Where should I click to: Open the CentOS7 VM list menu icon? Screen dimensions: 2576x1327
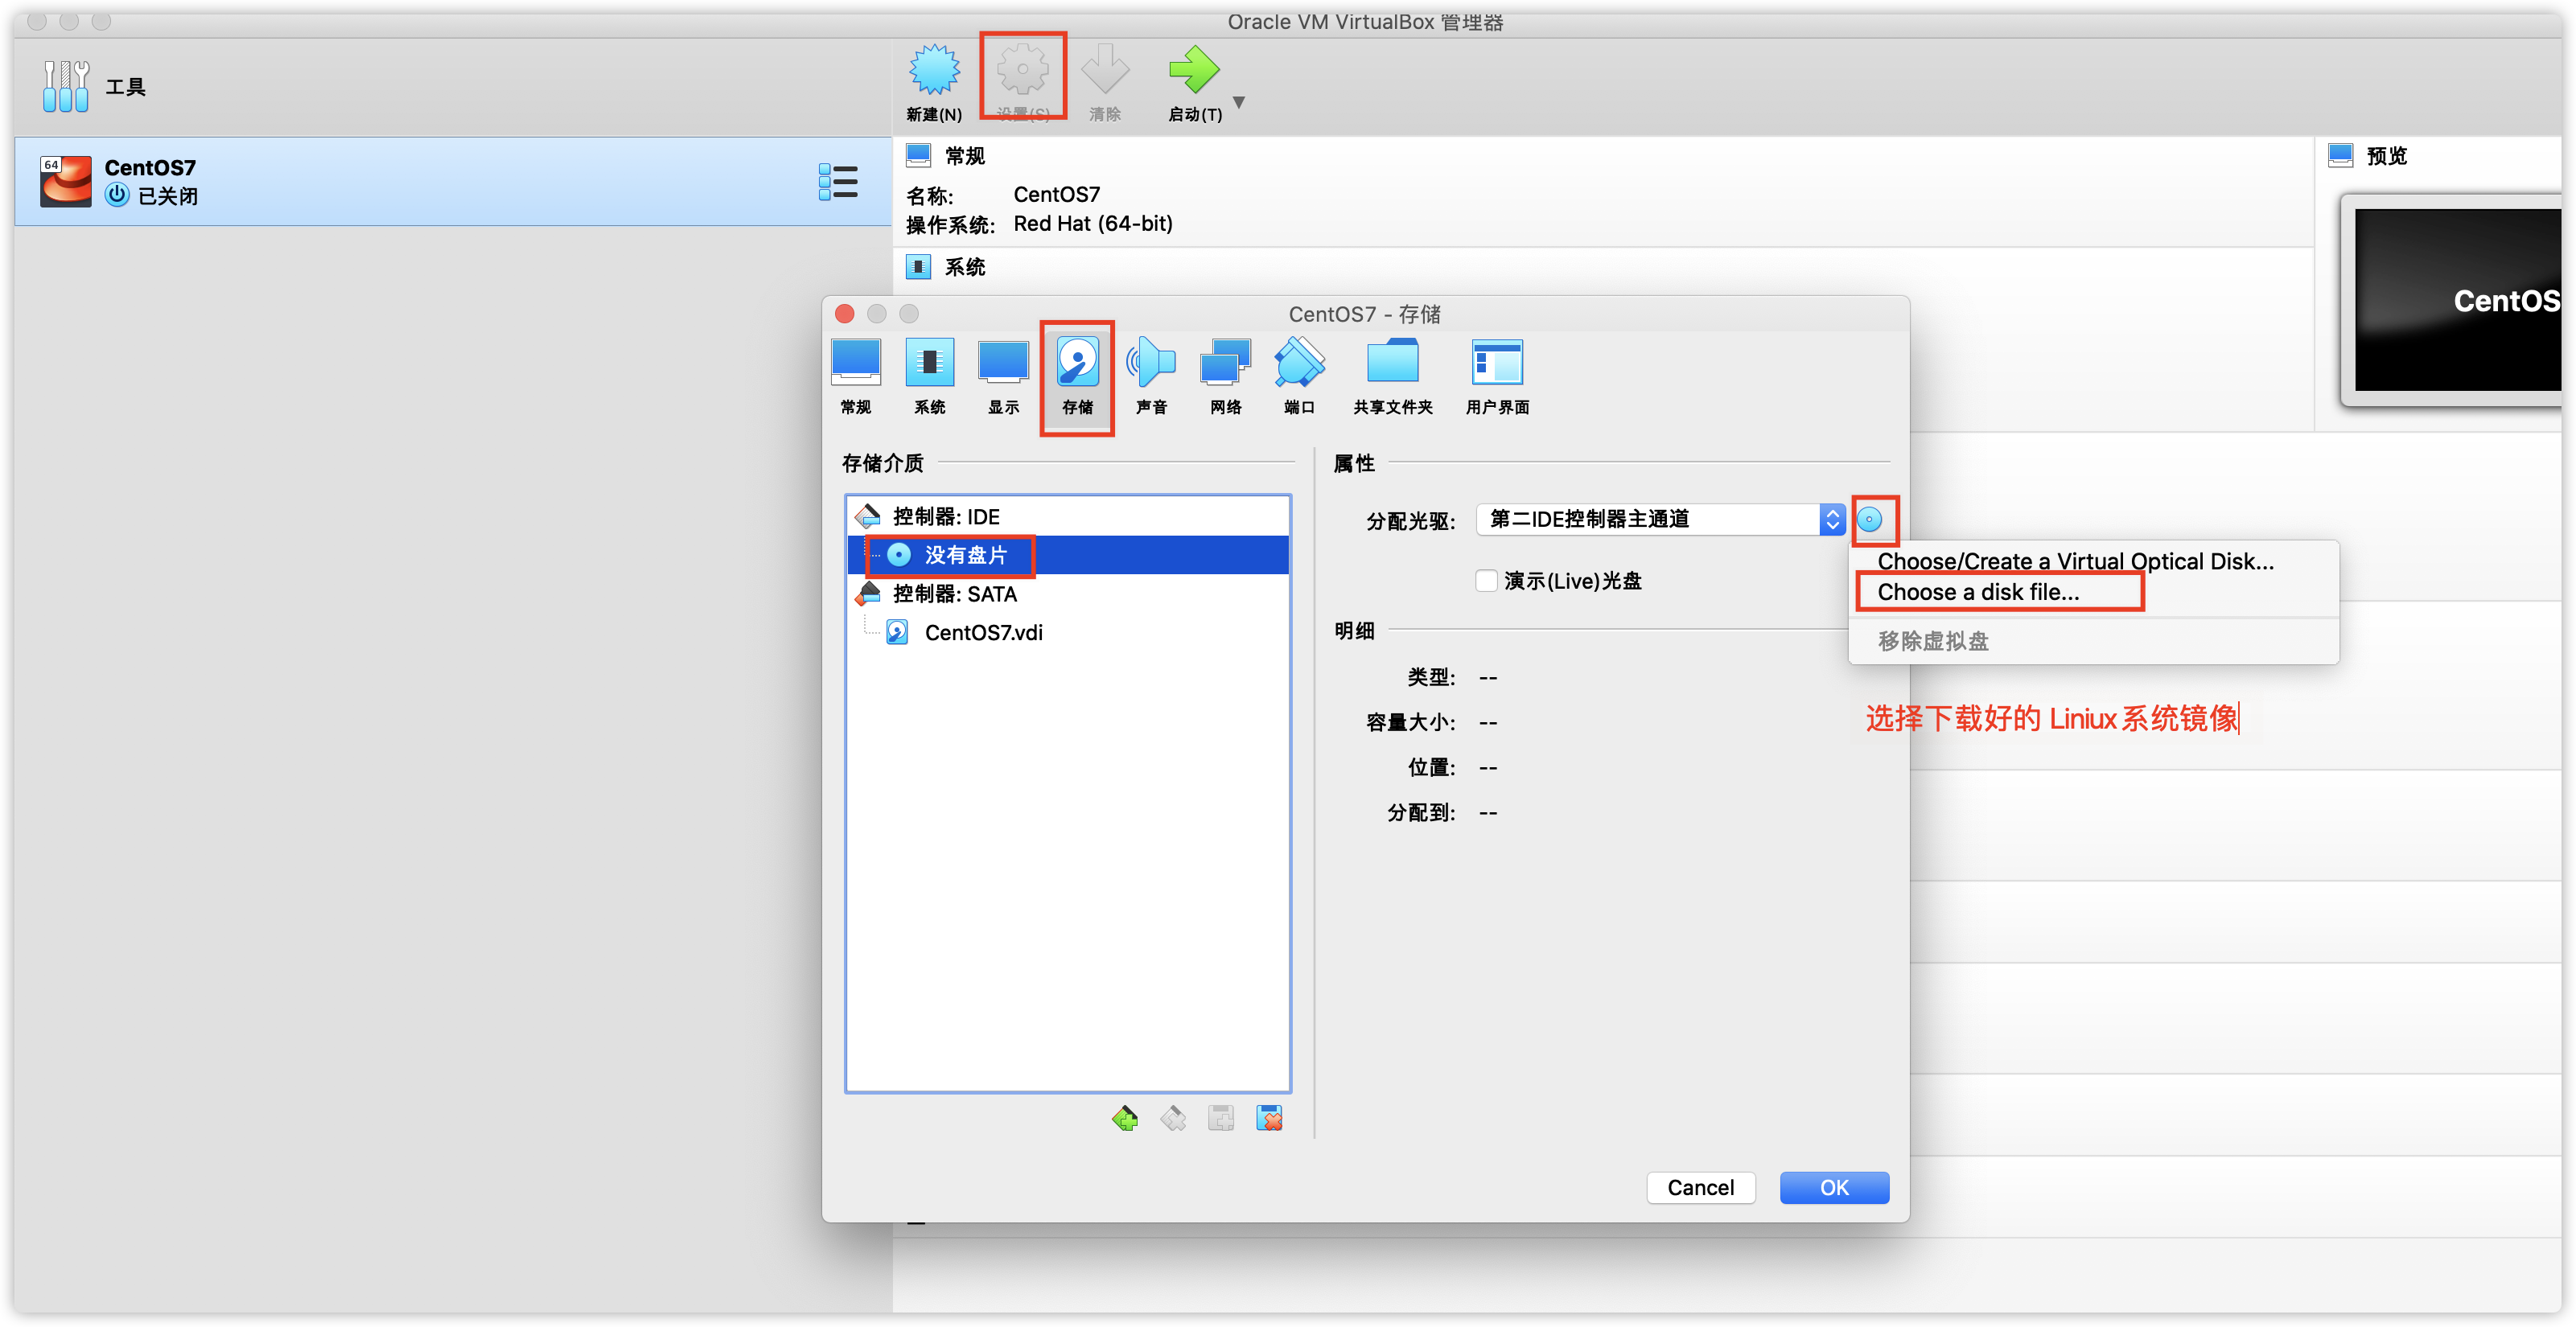tap(837, 182)
